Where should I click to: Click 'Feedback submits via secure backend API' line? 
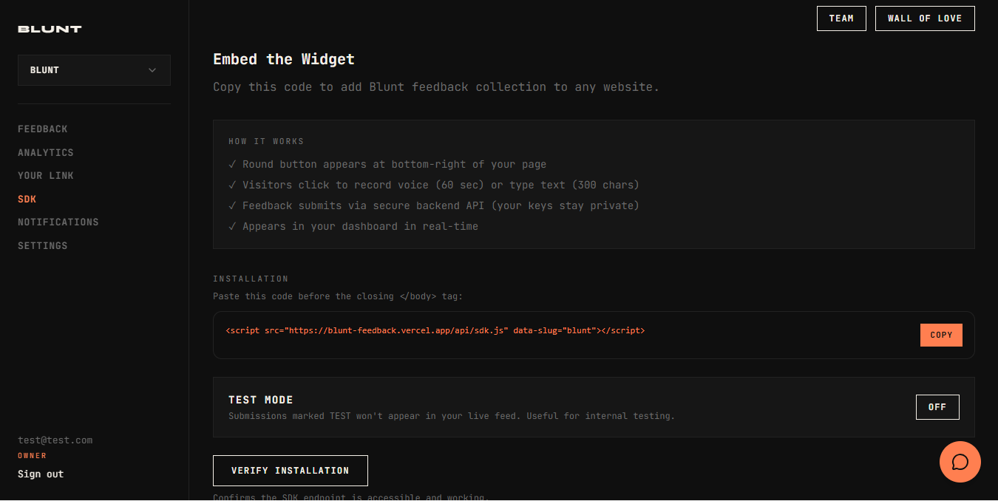click(434, 206)
